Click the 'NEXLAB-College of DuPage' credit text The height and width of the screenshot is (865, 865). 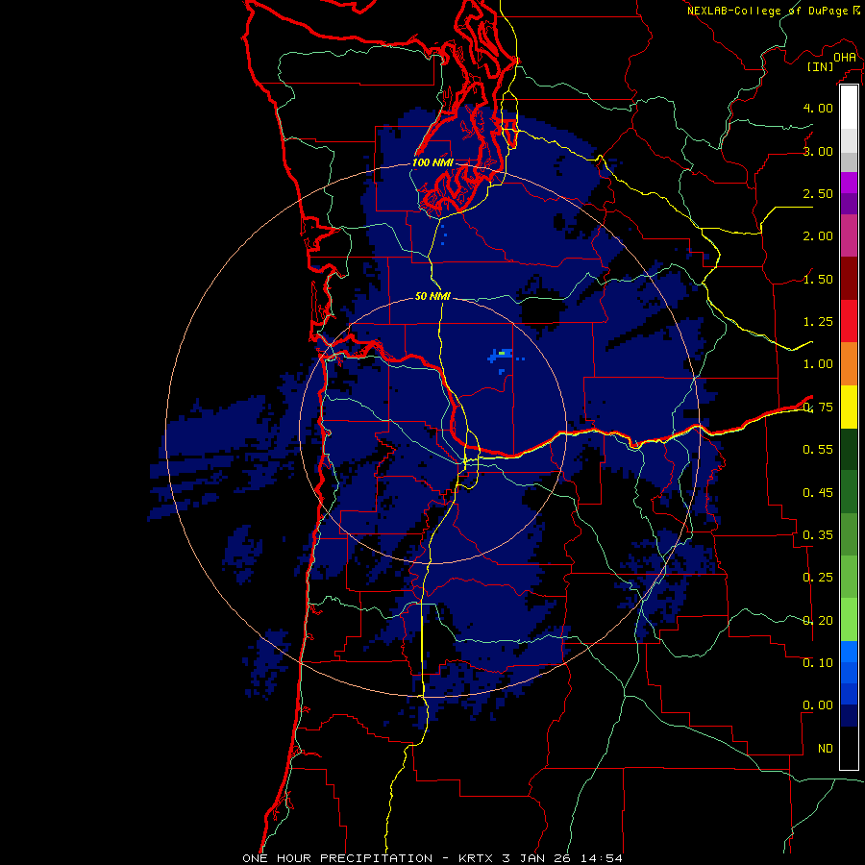767,11
